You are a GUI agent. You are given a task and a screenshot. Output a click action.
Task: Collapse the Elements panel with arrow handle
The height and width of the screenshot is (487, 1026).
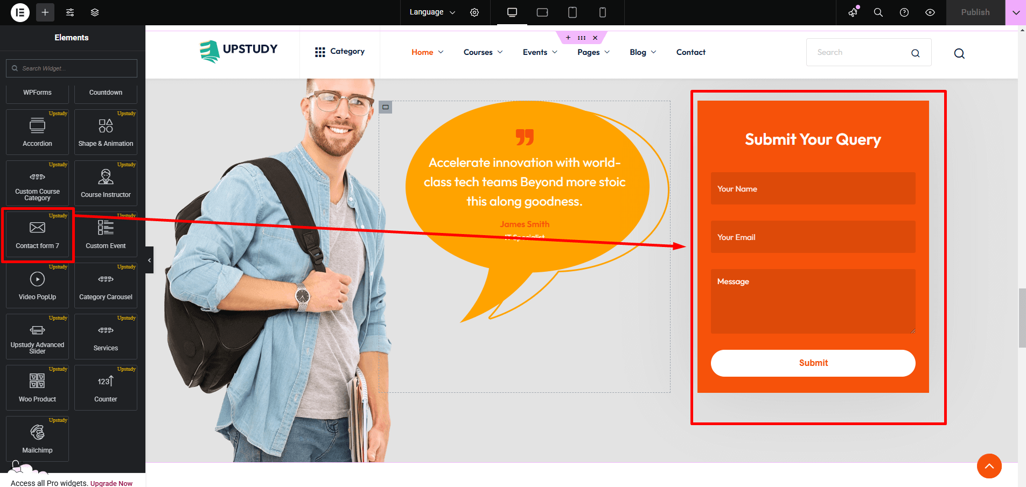(149, 260)
